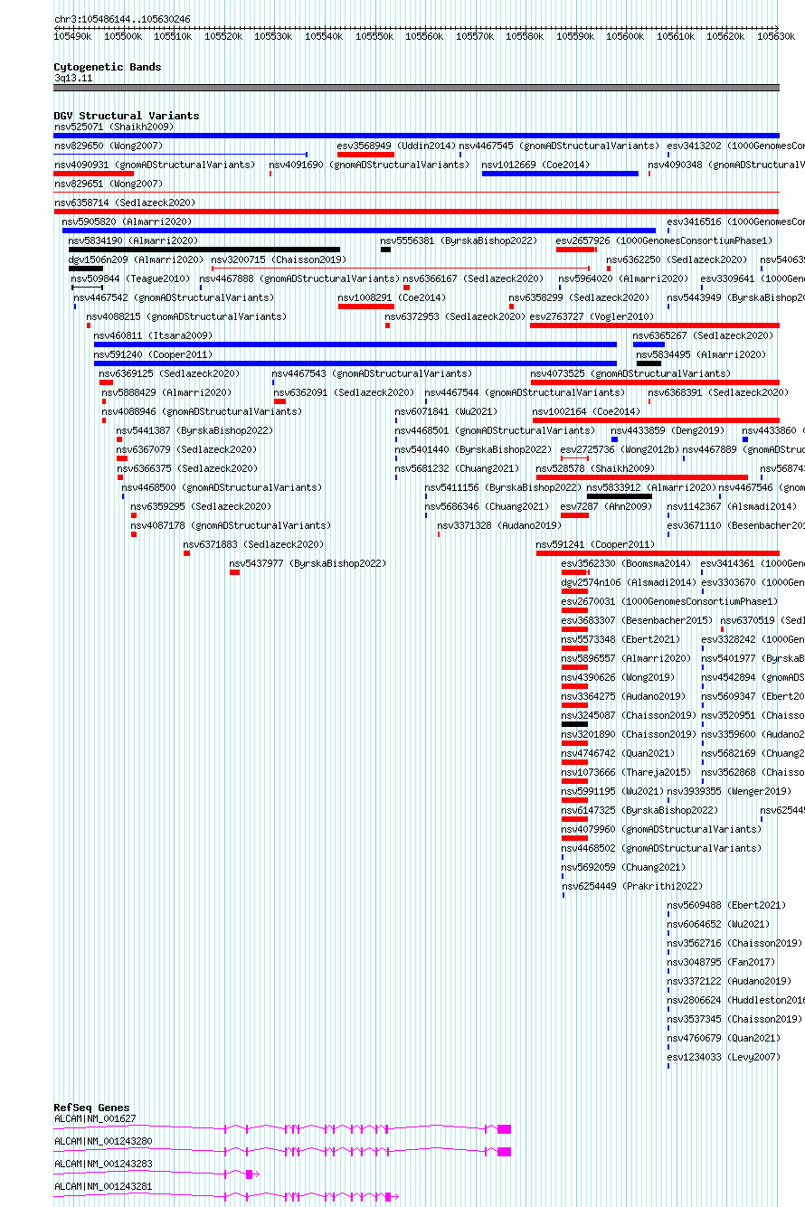
Task: Open the RefSeq Genes track title
Action: click(x=91, y=1108)
